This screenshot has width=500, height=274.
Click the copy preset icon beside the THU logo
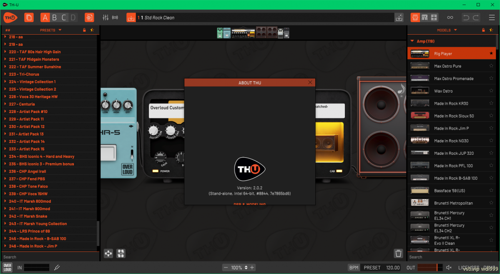pos(29,18)
